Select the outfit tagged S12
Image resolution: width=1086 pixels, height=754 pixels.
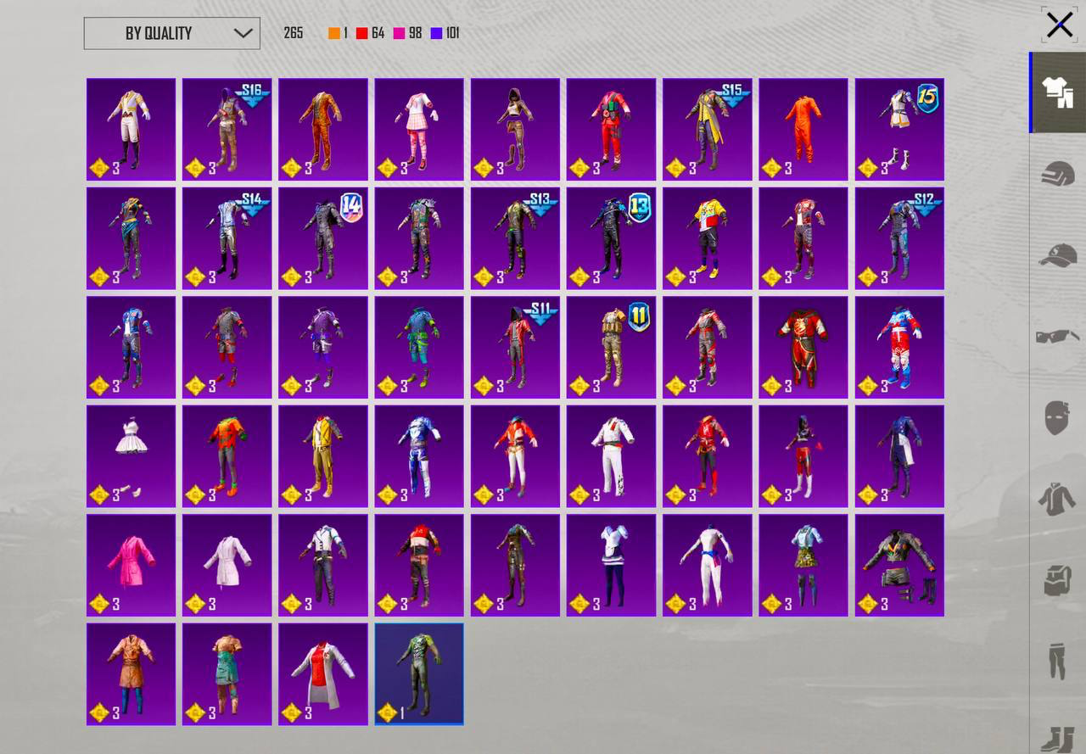pyautogui.click(x=899, y=238)
